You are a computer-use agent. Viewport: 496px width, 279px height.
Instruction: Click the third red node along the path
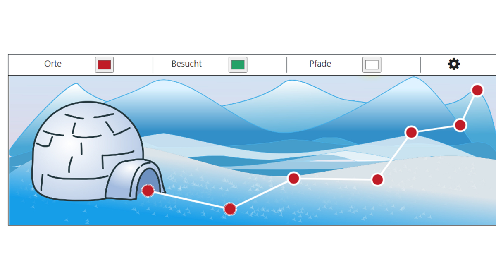pos(293,178)
